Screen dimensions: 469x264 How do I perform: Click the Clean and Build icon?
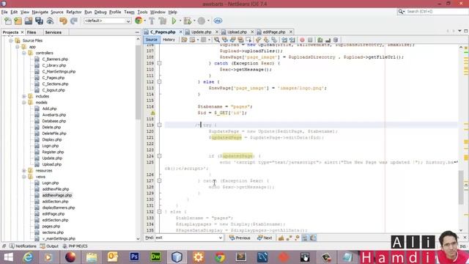pyautogui.click(x=163, y=21)
